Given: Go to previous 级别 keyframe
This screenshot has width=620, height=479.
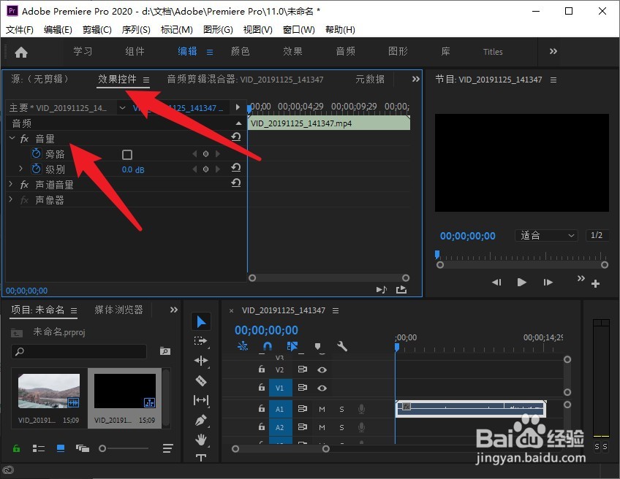Looking at the screenshot, I should coord(194,169).
